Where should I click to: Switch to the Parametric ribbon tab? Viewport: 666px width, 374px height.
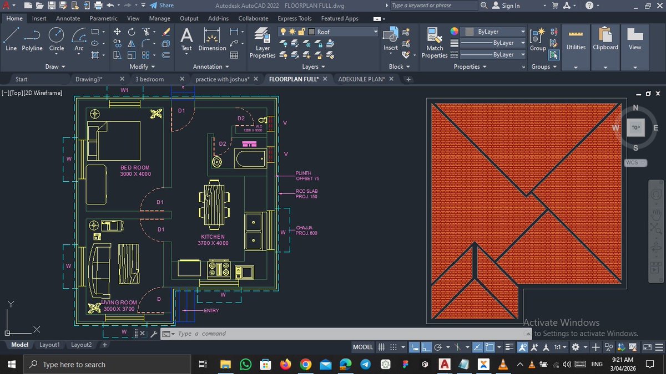tap(103, 18)
